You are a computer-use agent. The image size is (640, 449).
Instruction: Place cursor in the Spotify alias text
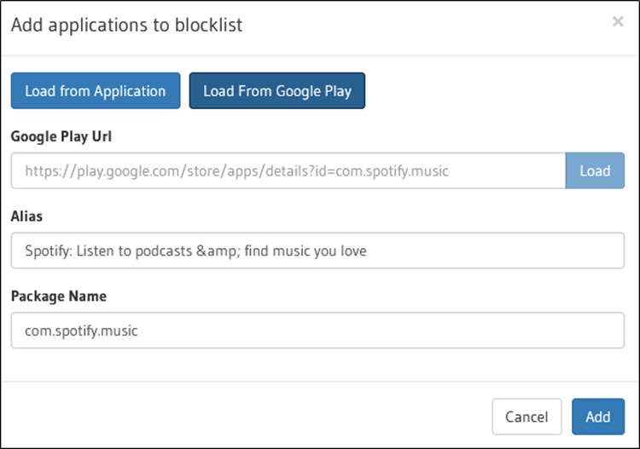tap(195, 250)
